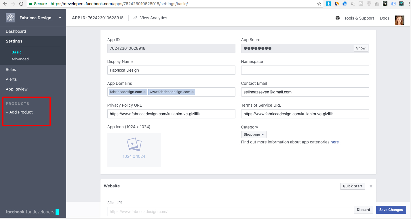Click the dark camera lens extension icon
The width and height of the screenshot is (411, 219).
tap(385, 4)
